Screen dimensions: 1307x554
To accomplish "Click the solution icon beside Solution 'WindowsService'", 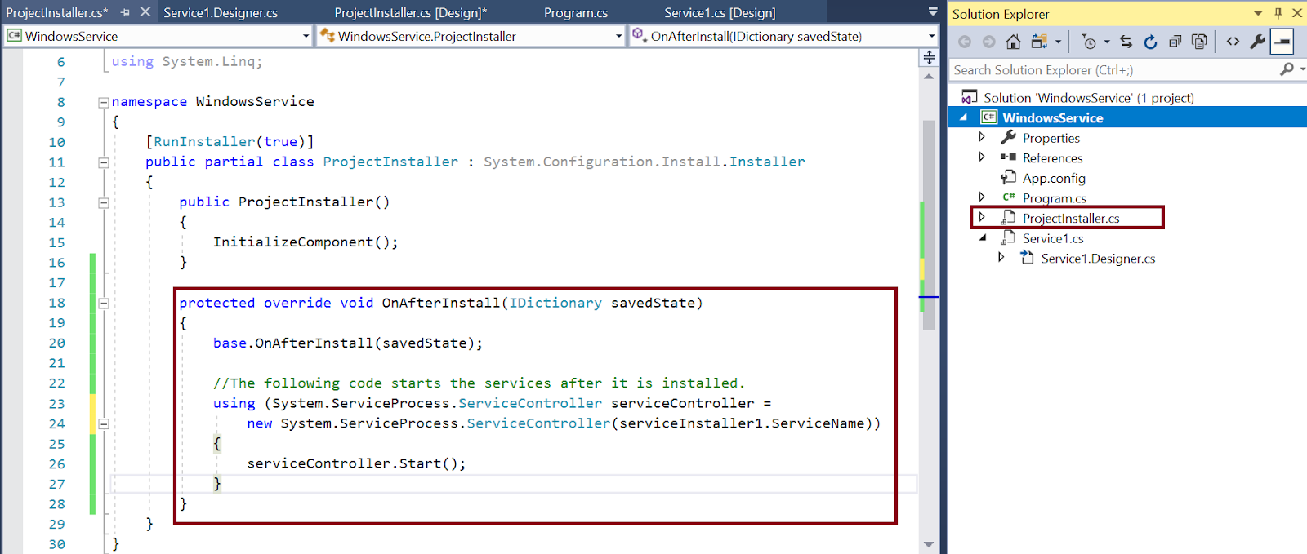I will pos(970,97).
